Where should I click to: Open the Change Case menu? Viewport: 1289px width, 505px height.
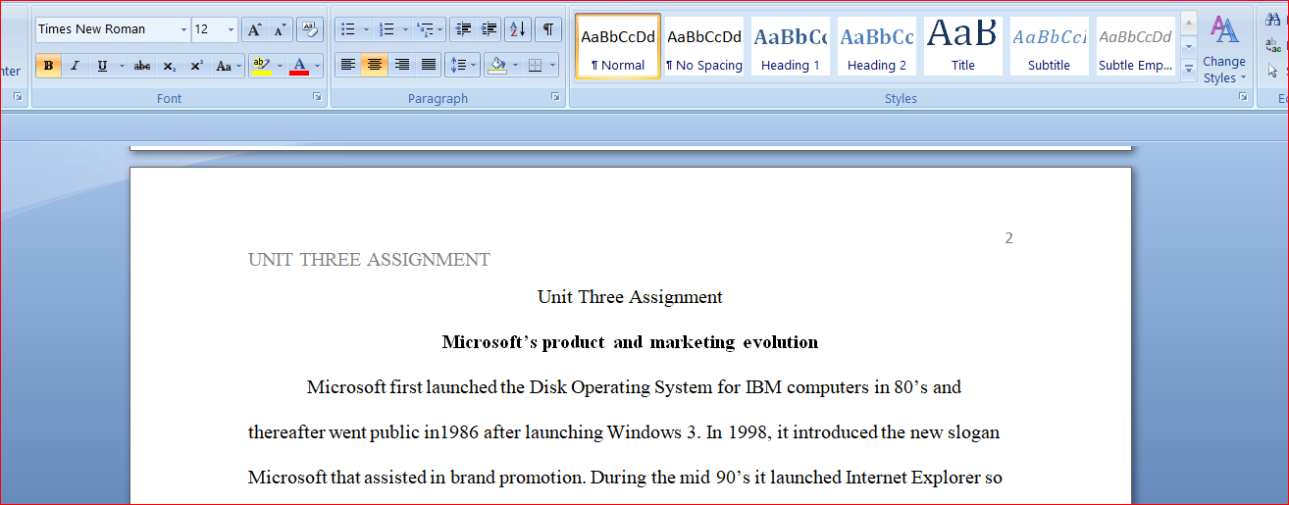point(228,66)
